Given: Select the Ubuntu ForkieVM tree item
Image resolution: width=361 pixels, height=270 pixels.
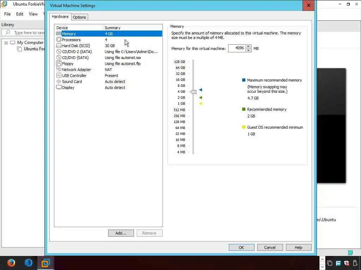Looking at the screenshot, I should 34,49.
